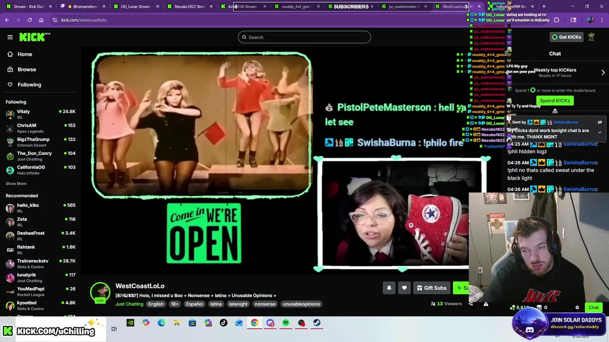Open hello_kiko's recommended channel
The width and height of the screenshot is (609, 342).
(40, 208)
